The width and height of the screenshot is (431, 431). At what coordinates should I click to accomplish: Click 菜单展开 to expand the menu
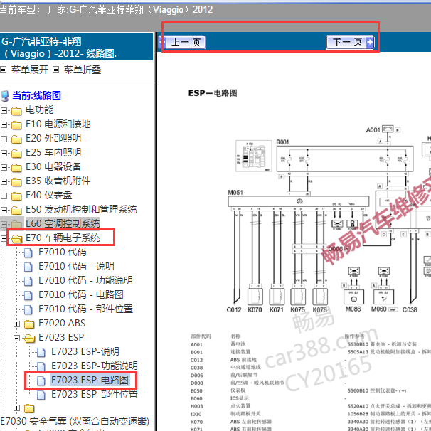click(x=30, y=70)
